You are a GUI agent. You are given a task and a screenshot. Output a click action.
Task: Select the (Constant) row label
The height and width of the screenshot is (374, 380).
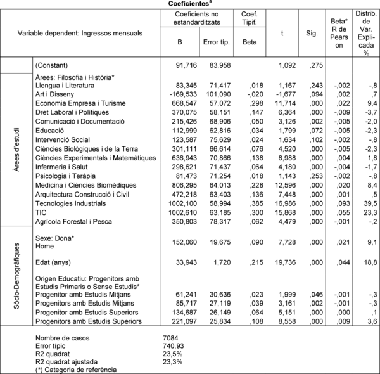(x=49, y=65)
